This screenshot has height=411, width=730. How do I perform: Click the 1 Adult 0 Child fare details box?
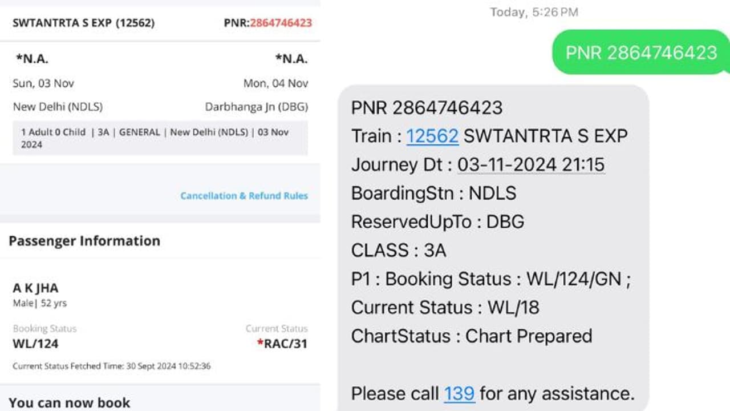pos(160,138)
